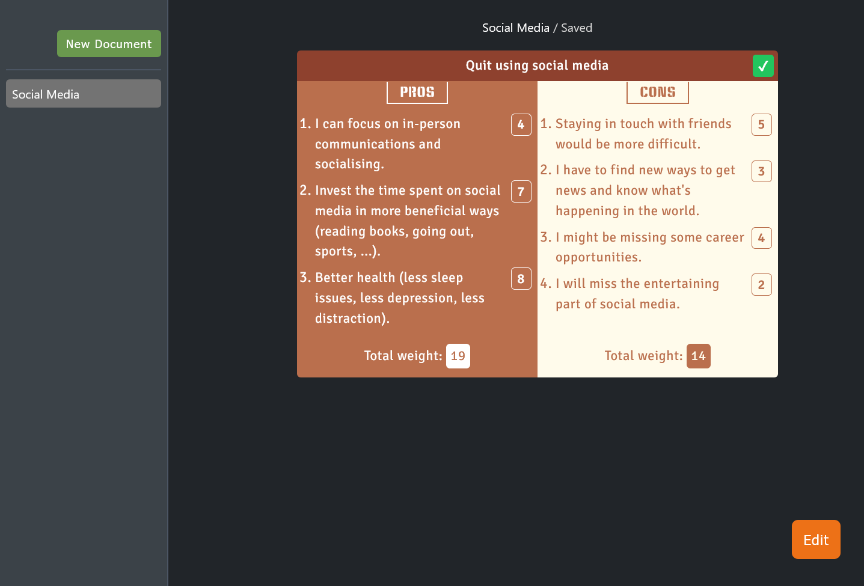Image resolution: width=864 pixels, height=586 pixels.
Task: Click the title Quit using social media
Action: (537, 65)
